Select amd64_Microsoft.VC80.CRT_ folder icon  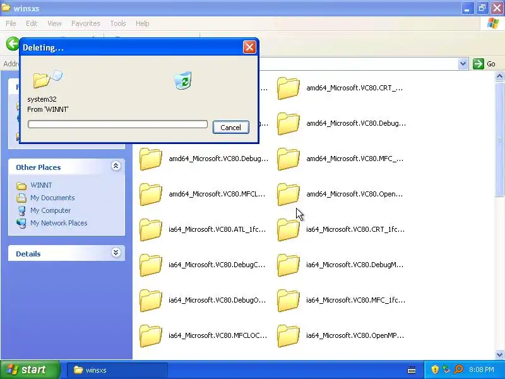coord(288,88)
